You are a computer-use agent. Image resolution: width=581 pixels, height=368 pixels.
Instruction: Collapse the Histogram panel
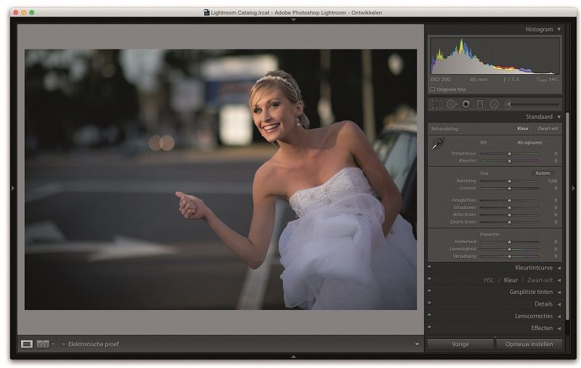pyautogui.click(x=558, y=30)
